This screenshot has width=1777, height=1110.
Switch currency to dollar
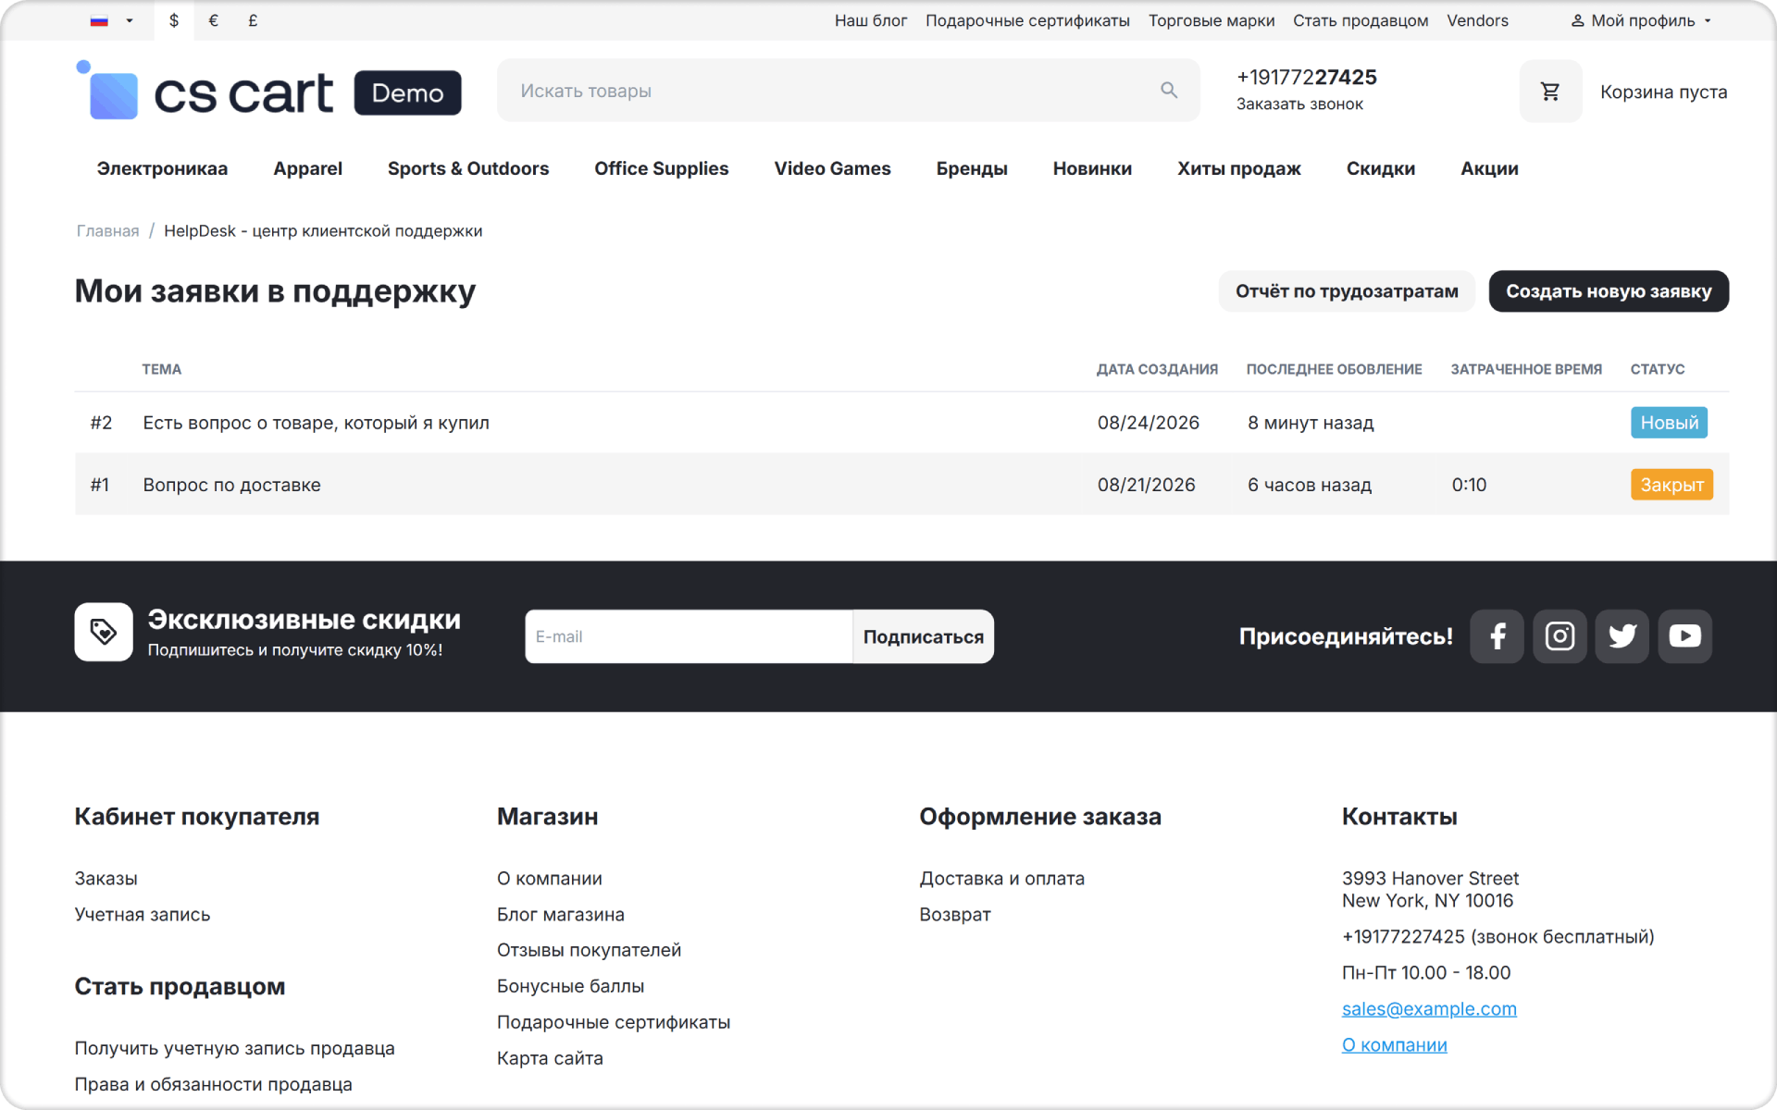[174, 20]
